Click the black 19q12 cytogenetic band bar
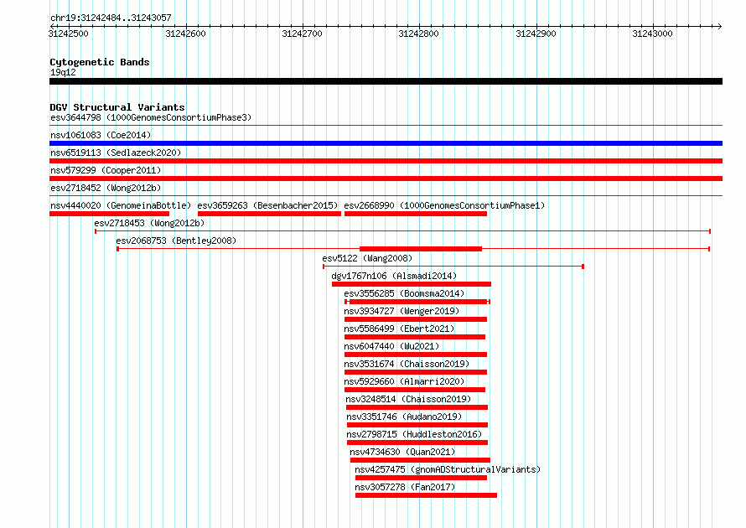The width and height of the screenshot is (746, 528). tap(386, 81)
